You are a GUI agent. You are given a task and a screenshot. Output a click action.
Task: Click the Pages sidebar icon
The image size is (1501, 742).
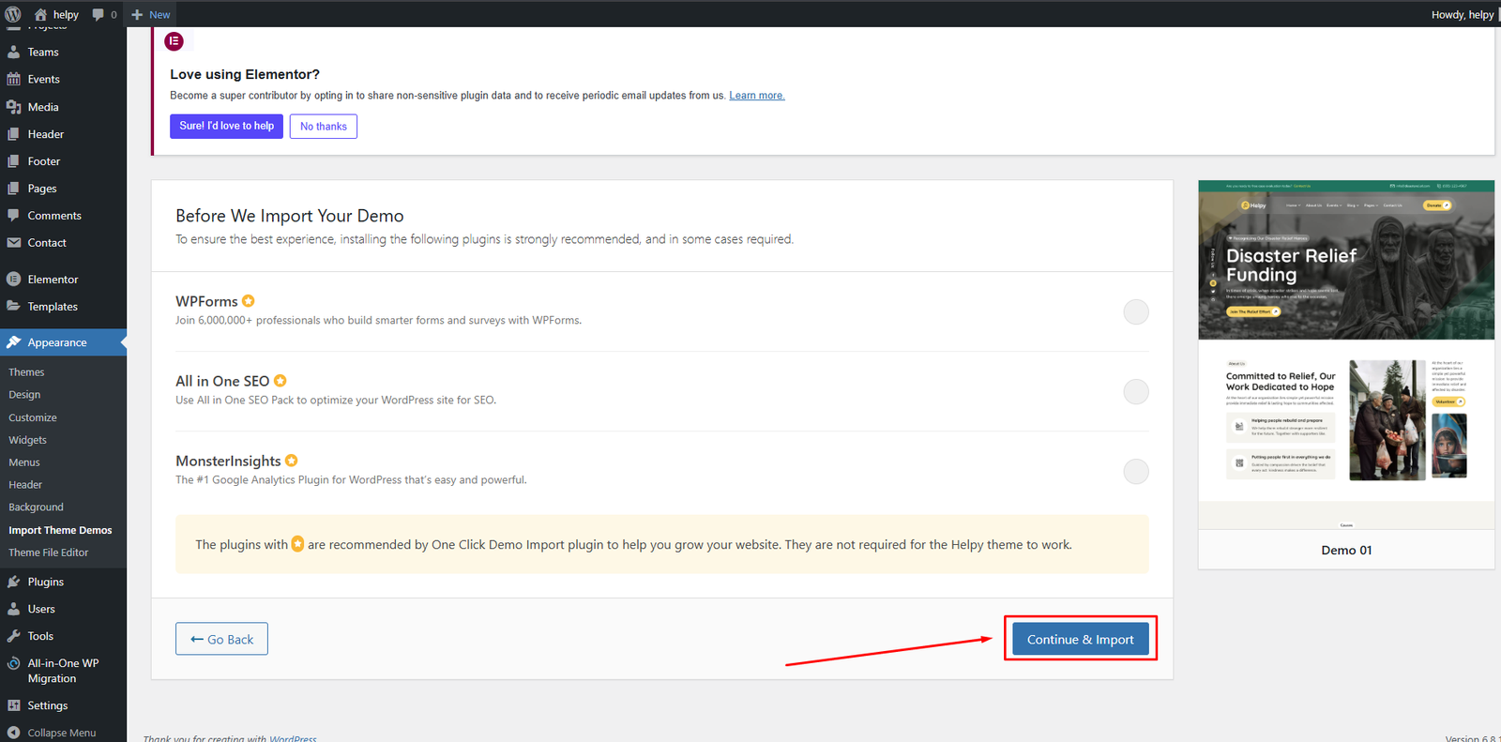[x=14, y=188]
